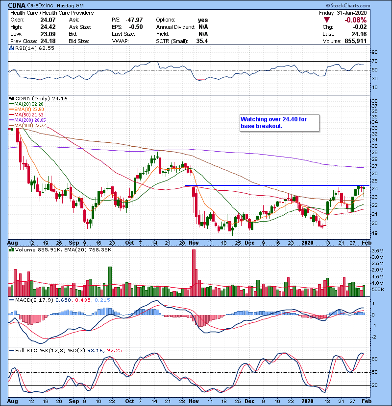The image size is (392, 406).
Task: Click the Low value 23.09
Action: tap(48, 34)
